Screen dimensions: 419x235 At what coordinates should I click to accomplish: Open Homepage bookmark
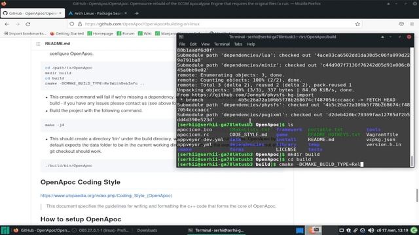tap(100, 33)
